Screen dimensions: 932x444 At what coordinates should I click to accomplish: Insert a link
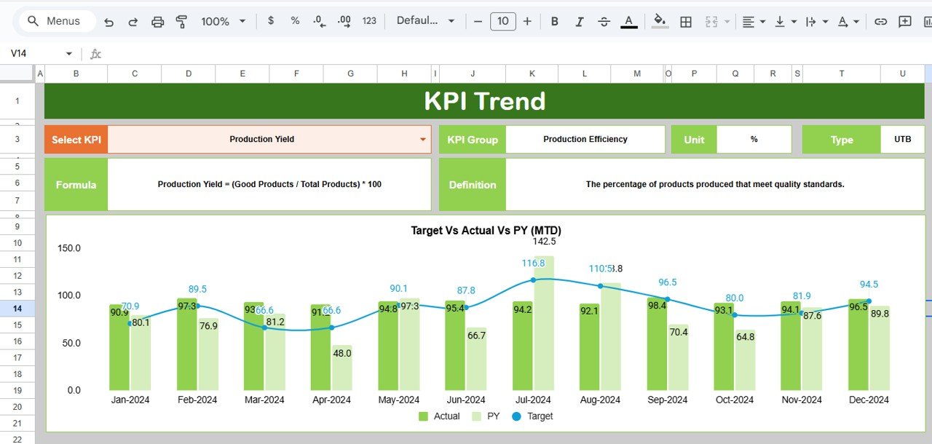880,21
